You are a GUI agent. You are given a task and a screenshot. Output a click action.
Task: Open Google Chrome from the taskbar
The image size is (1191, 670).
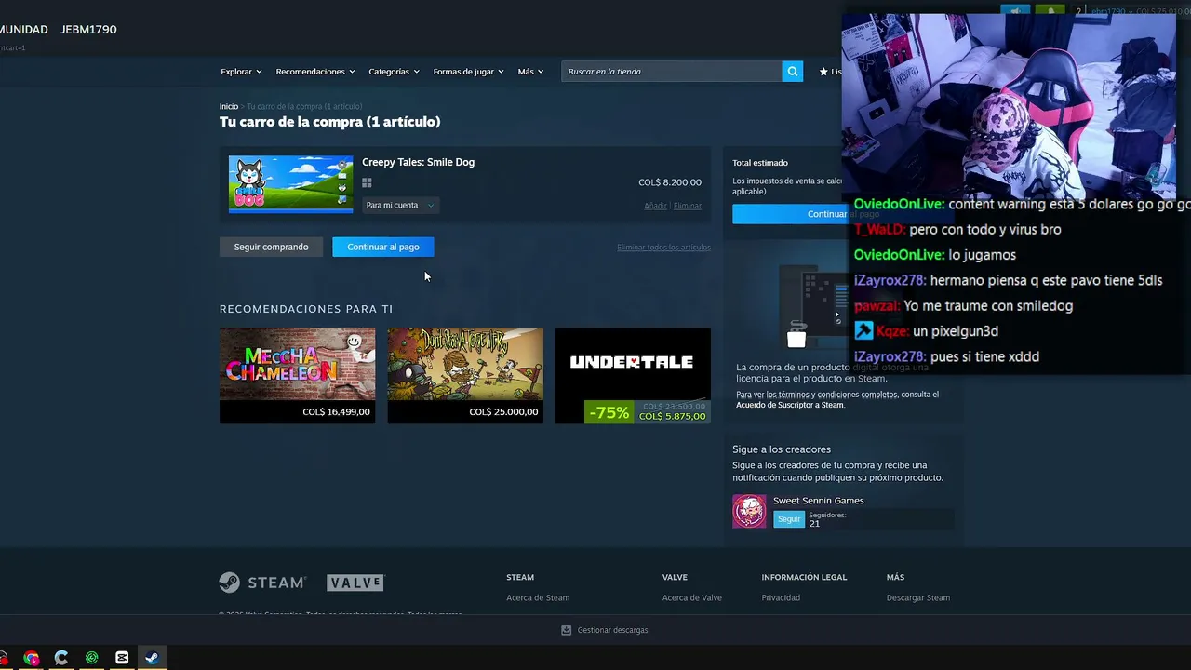click(32, 658)
